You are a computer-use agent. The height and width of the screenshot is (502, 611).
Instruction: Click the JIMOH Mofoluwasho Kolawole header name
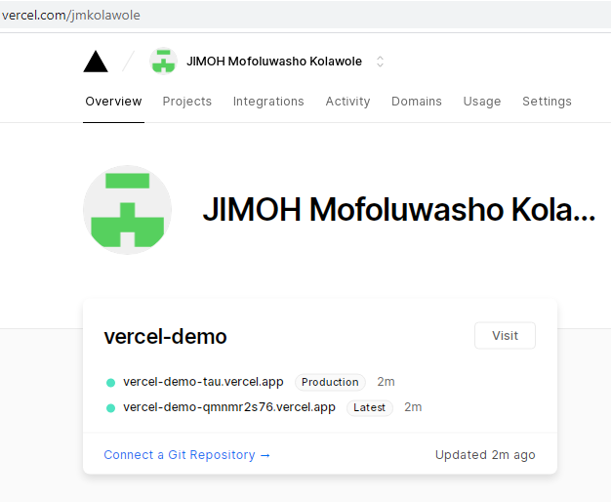click(x=274, y=62)
